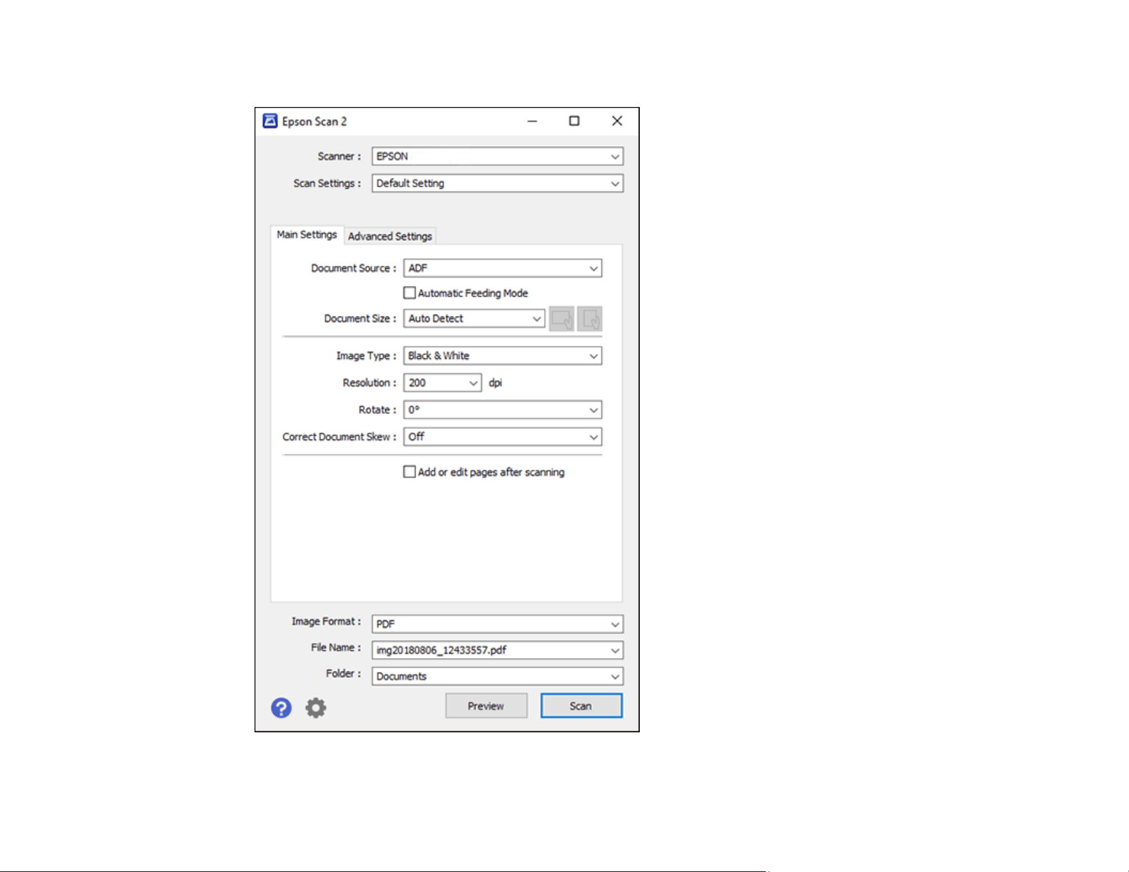Open the Scanner dropdown
1129x872 pixels.
498,156
